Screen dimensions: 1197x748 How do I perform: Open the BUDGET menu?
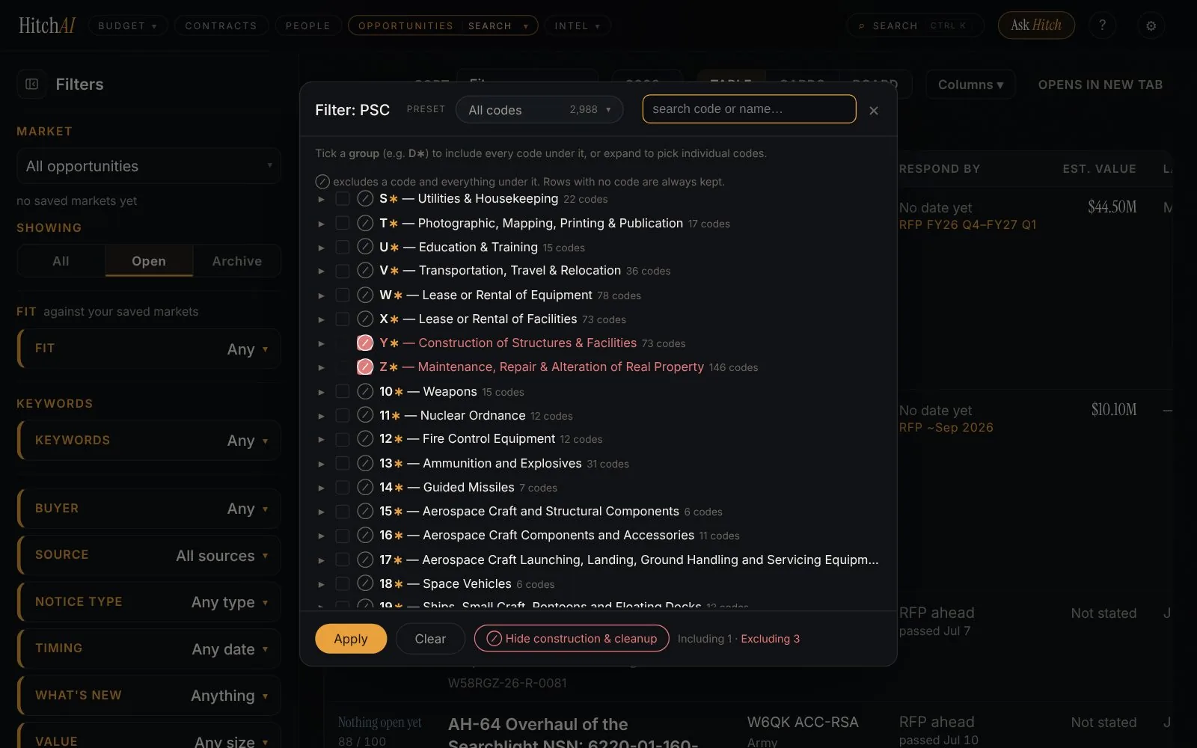[x=128, y=25]
